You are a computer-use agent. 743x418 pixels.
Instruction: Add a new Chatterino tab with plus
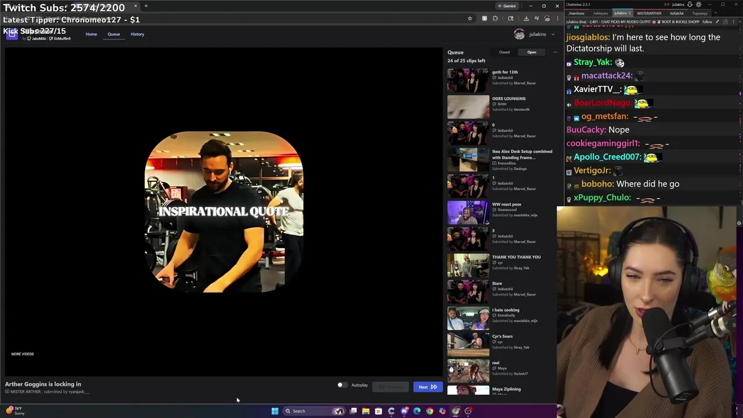(x=716, y=13)
